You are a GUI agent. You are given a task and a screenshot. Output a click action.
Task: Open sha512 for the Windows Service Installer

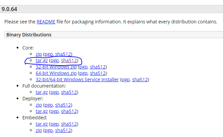(140, 80)
